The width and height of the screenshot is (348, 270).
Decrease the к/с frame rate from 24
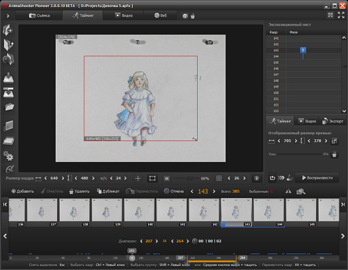[111, 178]
